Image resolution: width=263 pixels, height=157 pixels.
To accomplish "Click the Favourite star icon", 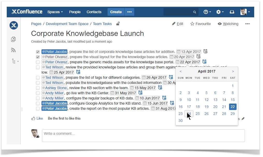I will point(192,24).
